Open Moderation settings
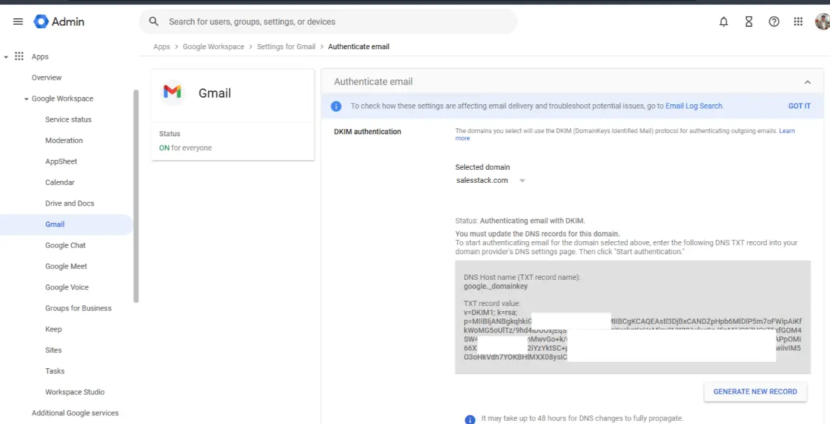Image resolution: width=830 pixels, height=424 pixels. (64, 140)
